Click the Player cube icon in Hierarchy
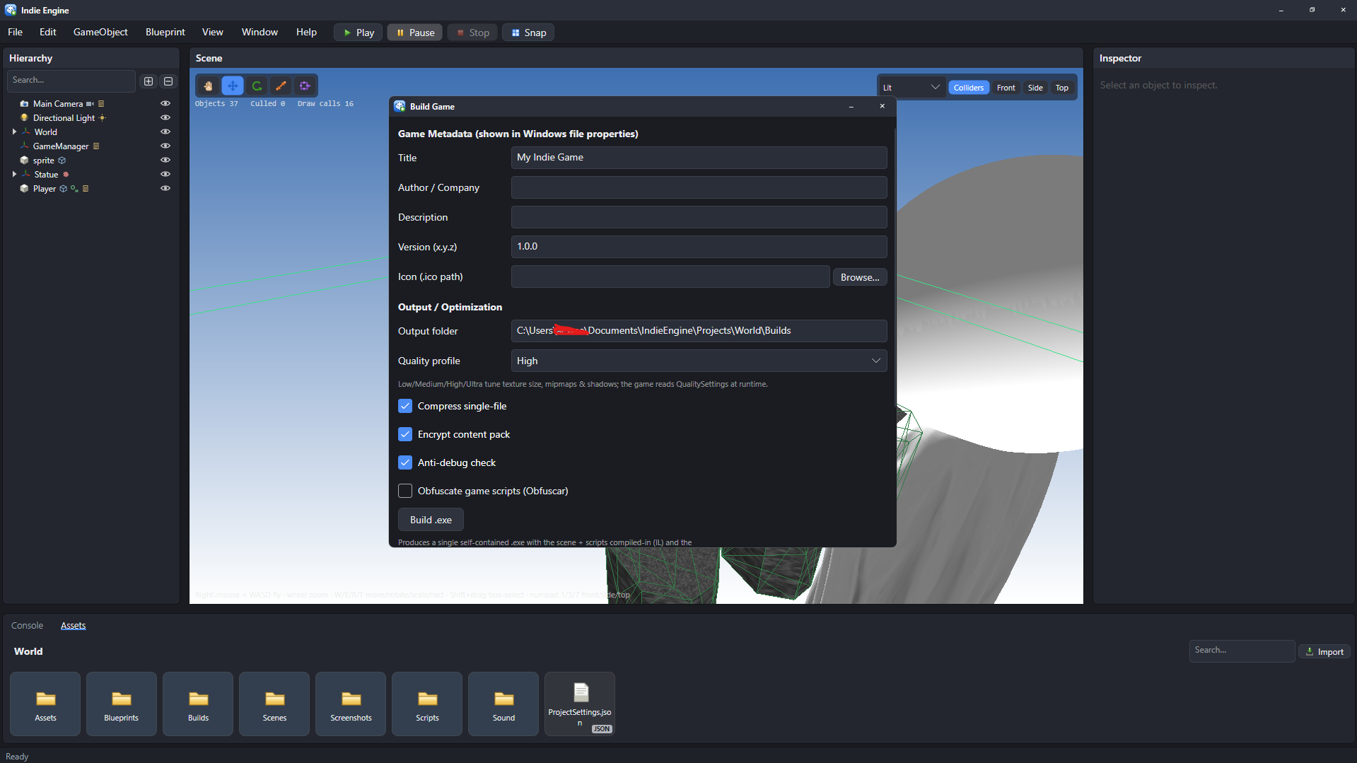This screenshot has height=763, width=1357. click(24, 189)
